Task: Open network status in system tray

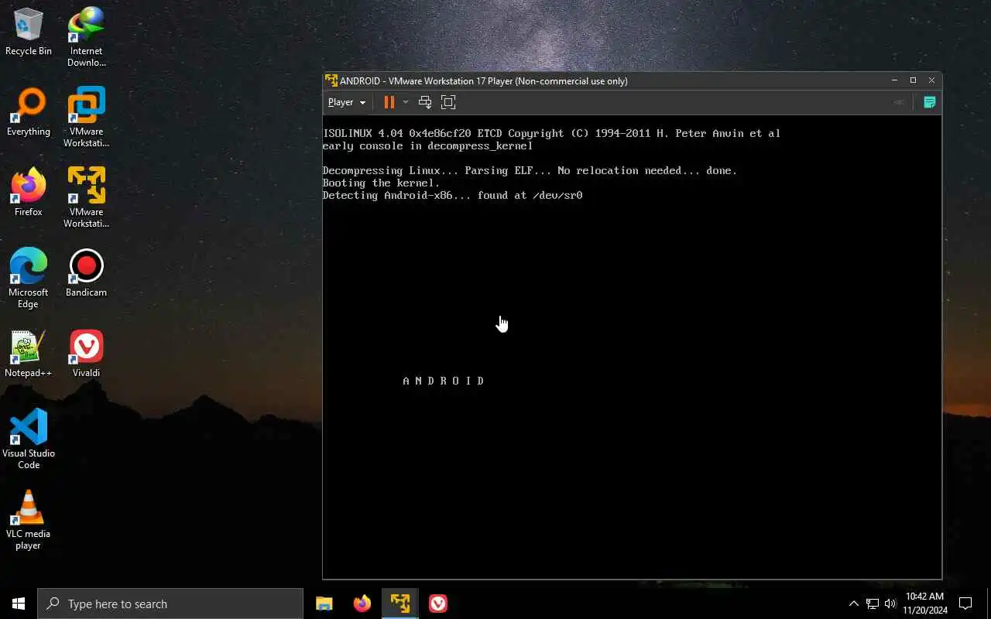Action: (873, 604)
